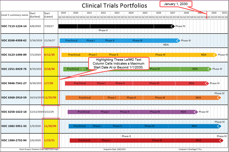Click the orange Preclinical bar segment
The height and width of the screenshot is (152, 229).
pos(84,98)
